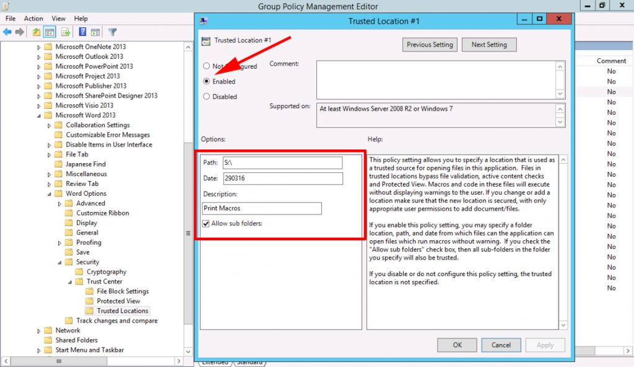Open the Action menu
The image size is (634, 367).
33,18
